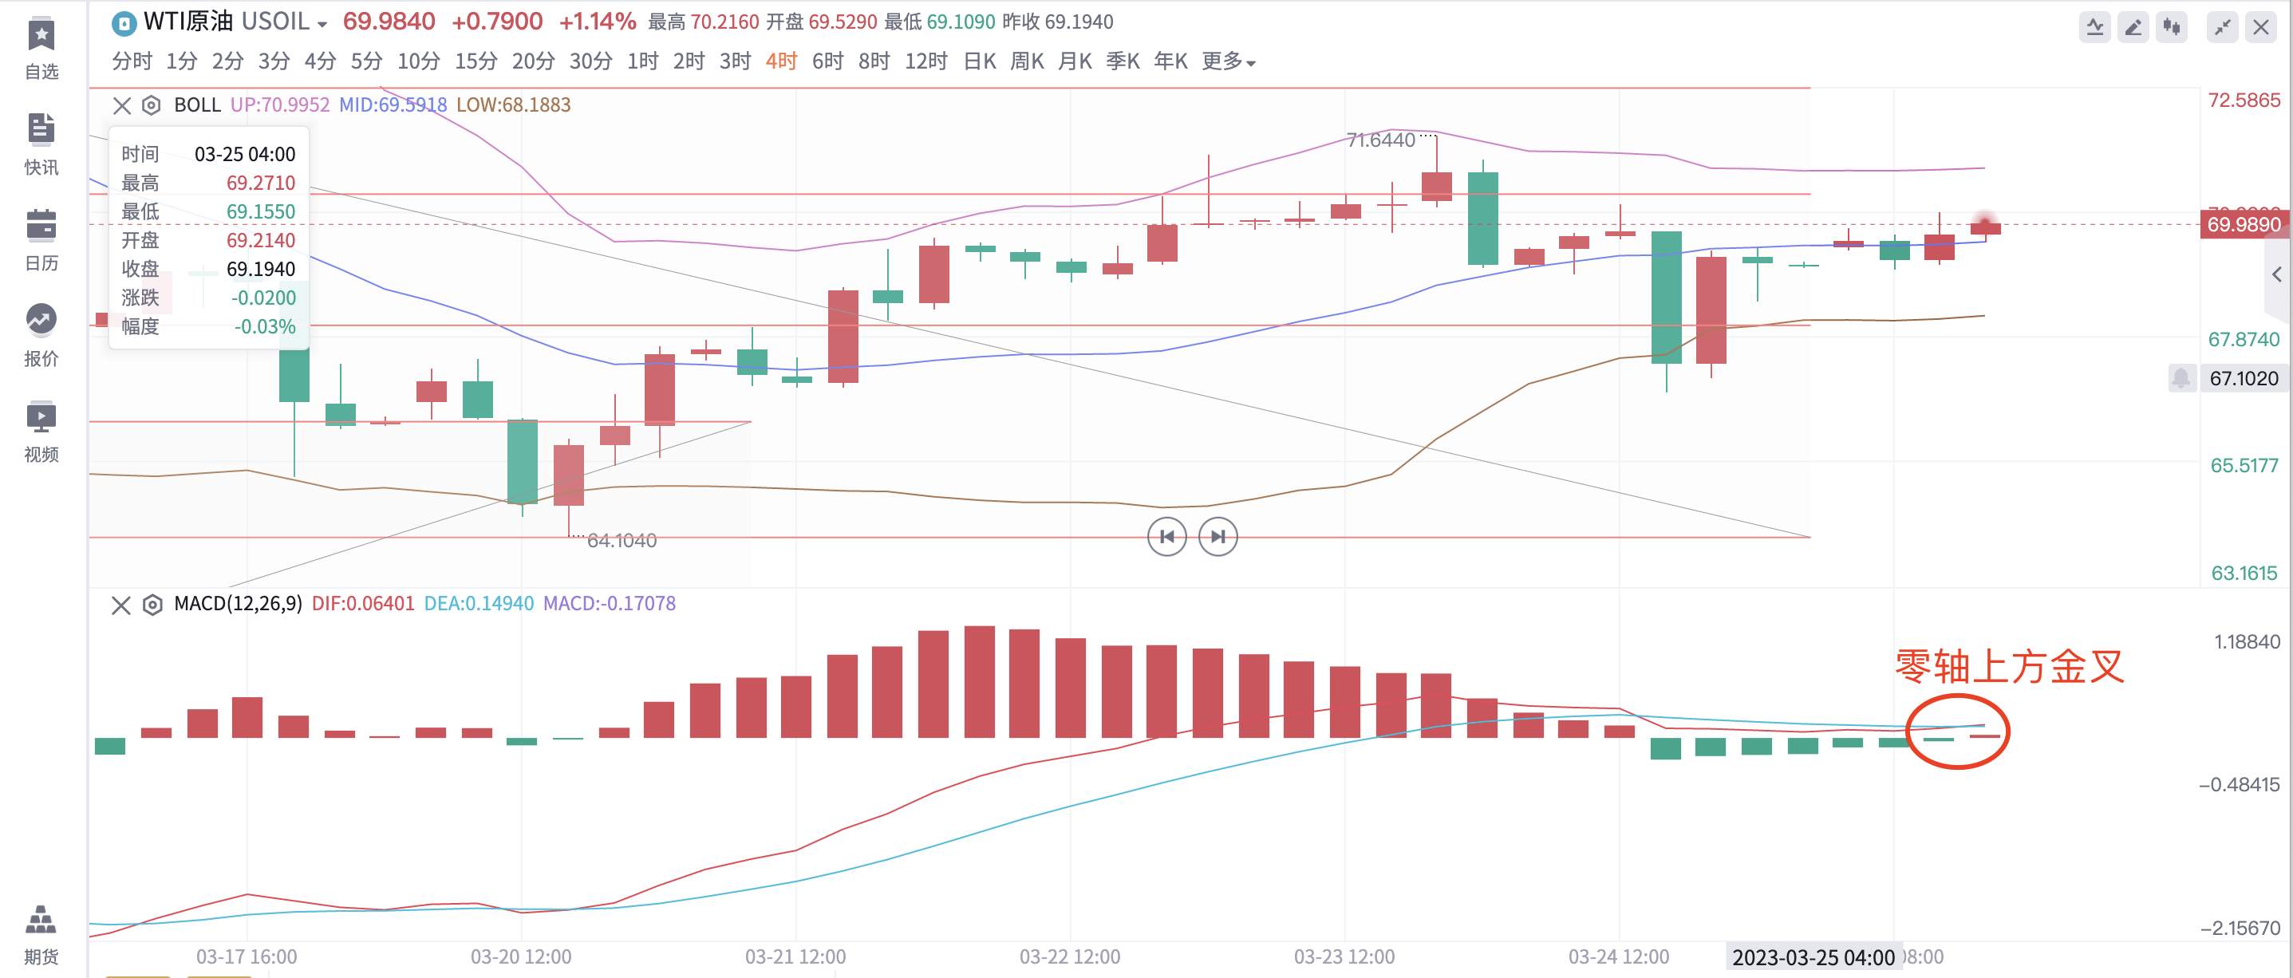Screen dimensions: 2293x978
Task: Open the 快讯 news sidebar icon
Action: point(41,145)
